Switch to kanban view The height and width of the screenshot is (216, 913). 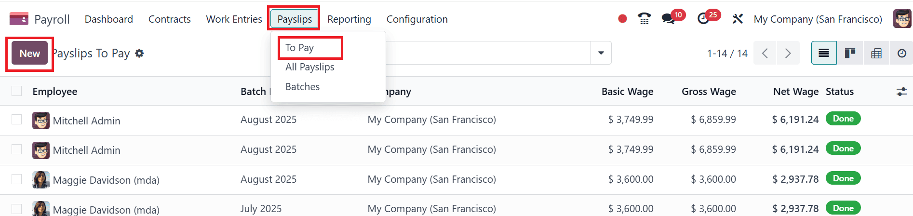click(850, 53)
